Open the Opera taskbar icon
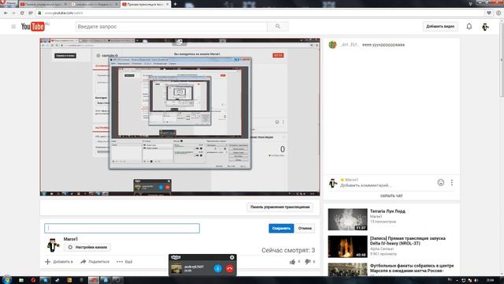 coord(33,280)
